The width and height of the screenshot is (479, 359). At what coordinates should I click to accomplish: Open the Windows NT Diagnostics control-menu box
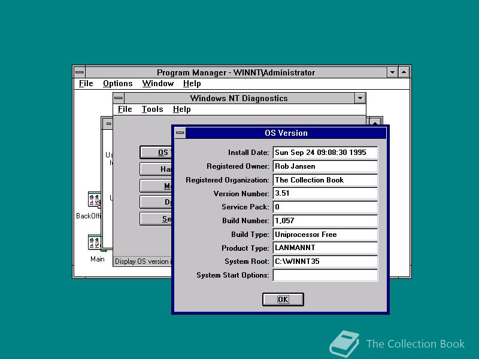[119, 98]
